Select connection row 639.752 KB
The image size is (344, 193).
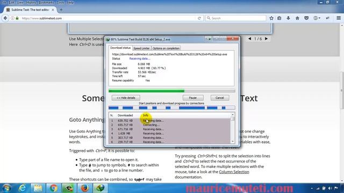(170, 121)
